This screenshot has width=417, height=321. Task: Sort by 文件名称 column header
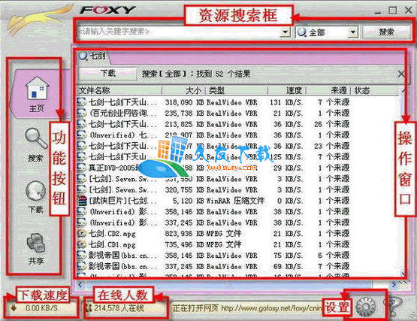coord(119,90)
